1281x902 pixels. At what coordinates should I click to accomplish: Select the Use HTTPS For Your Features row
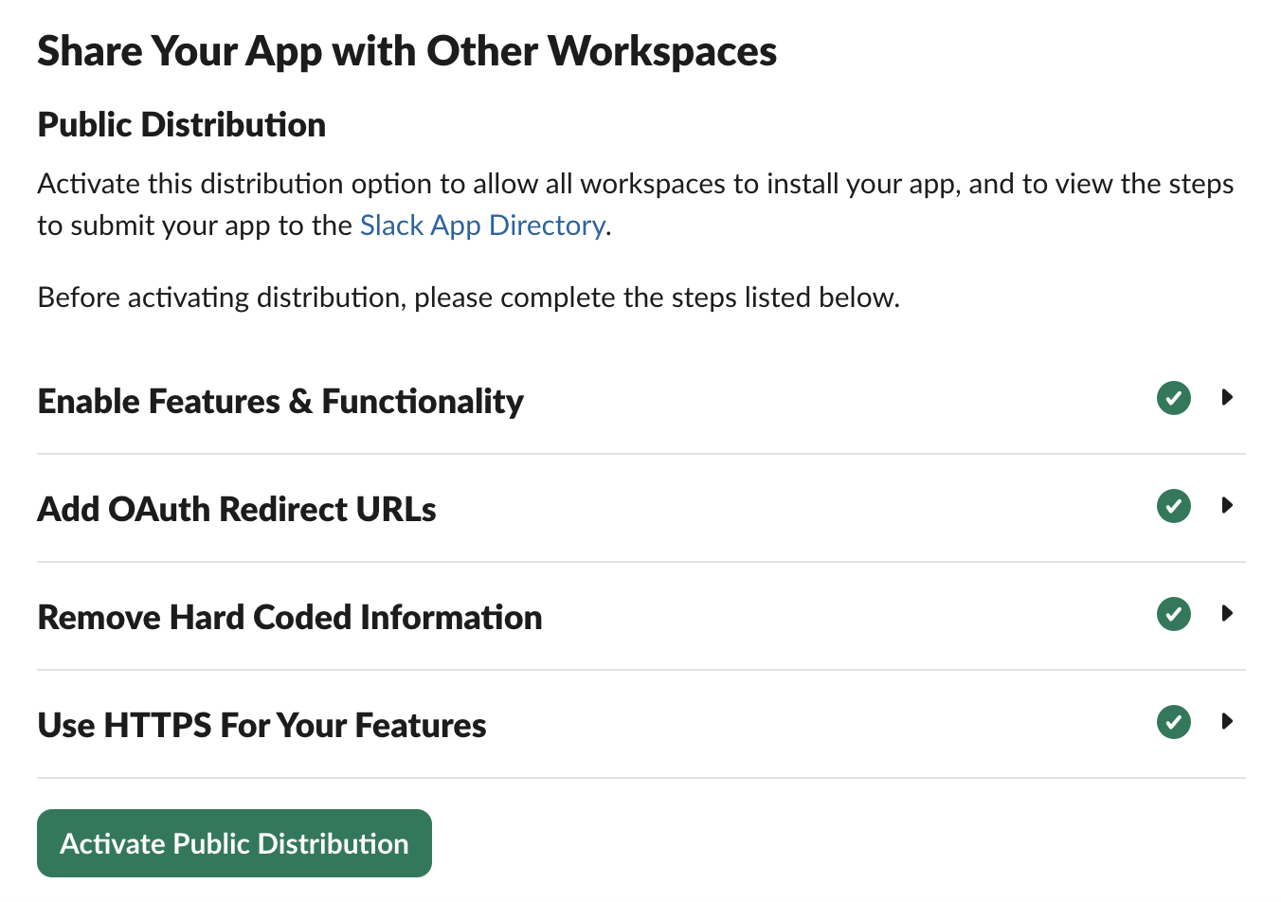pos(262,724)
